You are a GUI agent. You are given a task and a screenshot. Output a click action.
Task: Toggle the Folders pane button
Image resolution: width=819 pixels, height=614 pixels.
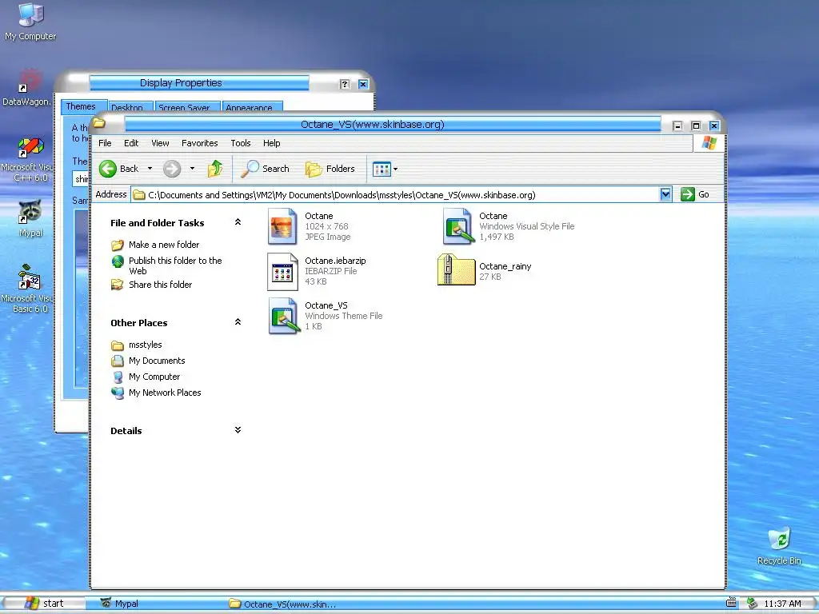point(330,169)
